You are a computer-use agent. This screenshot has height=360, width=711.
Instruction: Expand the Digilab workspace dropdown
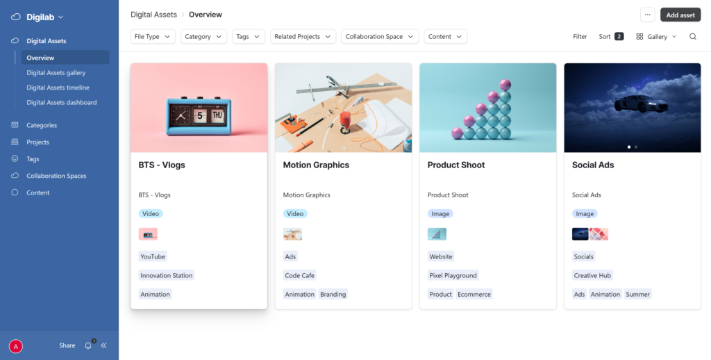click(x=61, y=17)
